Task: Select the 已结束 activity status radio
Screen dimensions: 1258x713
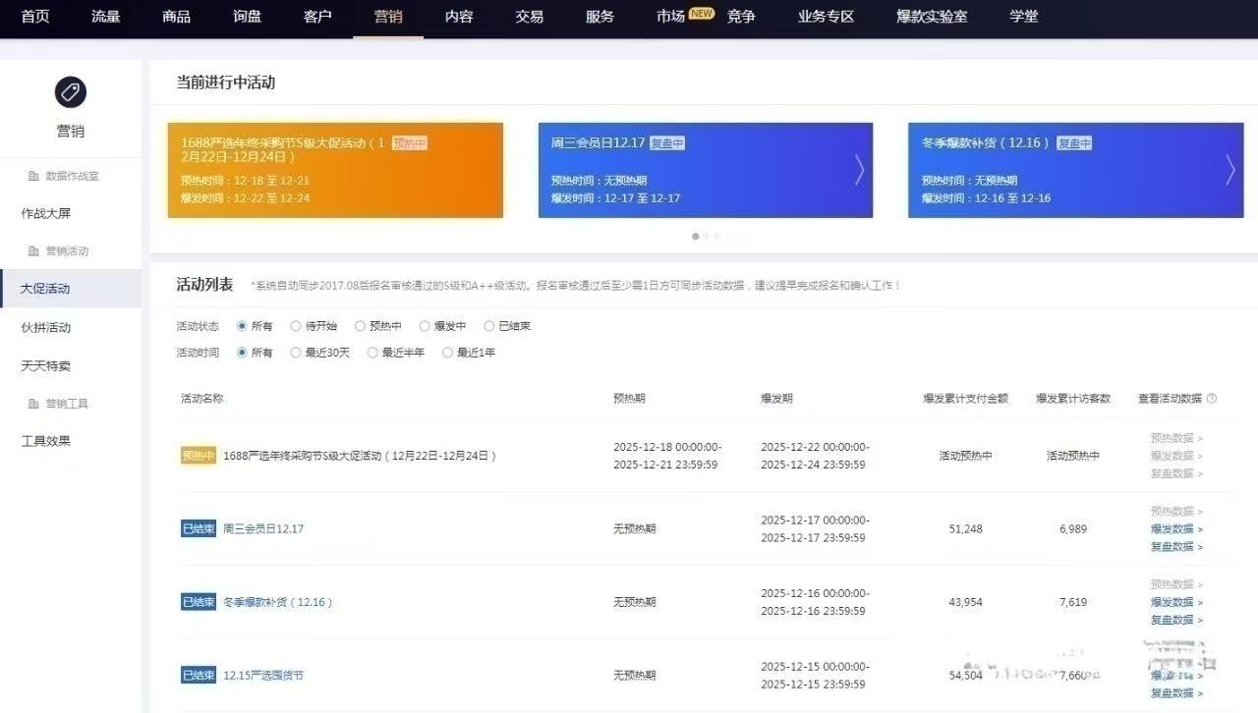Action: click(x=489, y=326)
